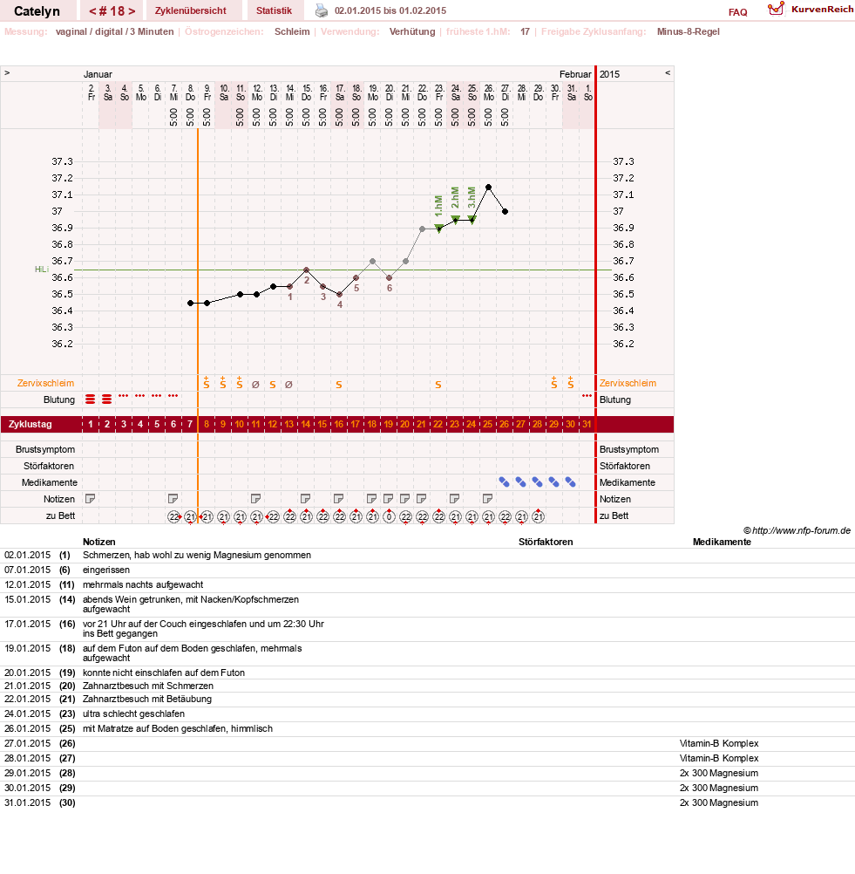Viewport: 855px width, 874px height.
Task: Click the medication pill icon on day 29
Action: pos(554,482)
